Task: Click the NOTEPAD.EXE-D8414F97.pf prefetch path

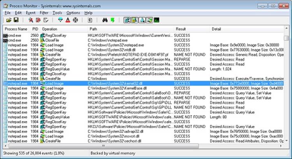Action: 128,55
